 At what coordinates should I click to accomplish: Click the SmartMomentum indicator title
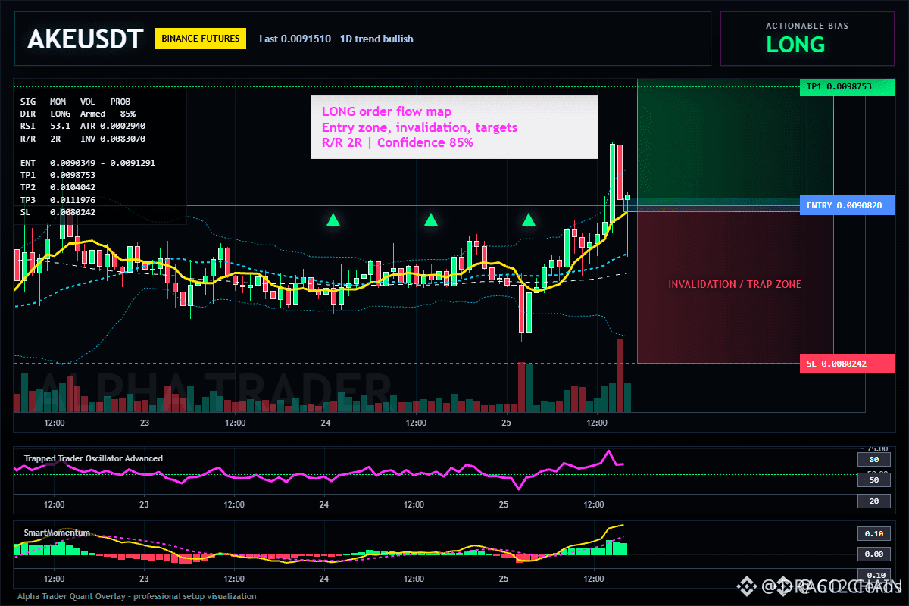(x=57, y=533)
